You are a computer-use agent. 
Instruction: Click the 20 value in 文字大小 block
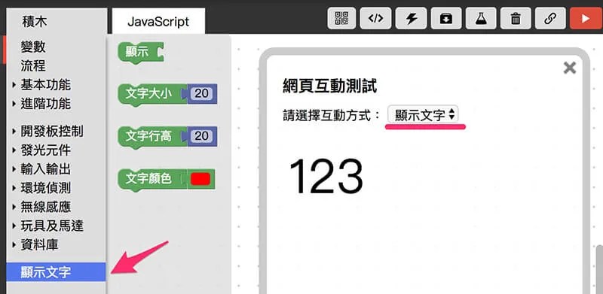point(201,93)
